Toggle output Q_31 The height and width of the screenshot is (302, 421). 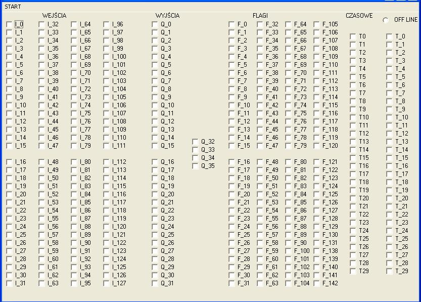point(155,283)
